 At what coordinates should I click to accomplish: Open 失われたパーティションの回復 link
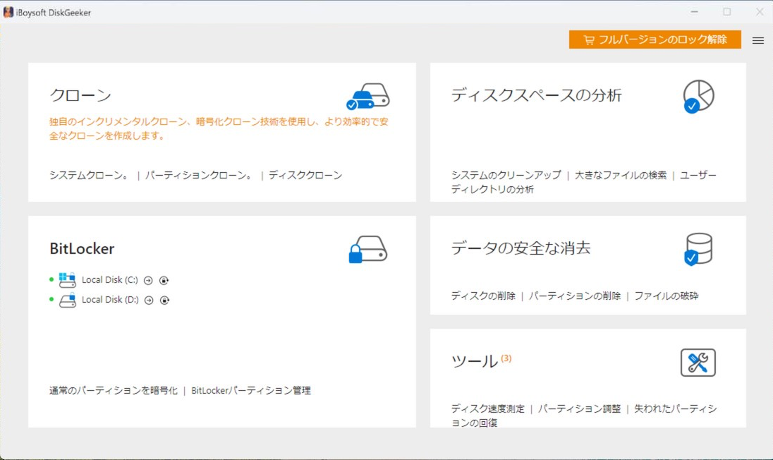(584, 416)
